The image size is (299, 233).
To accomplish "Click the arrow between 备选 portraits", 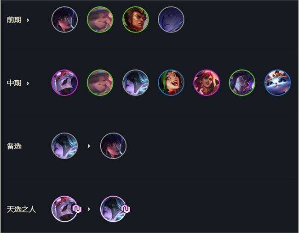I will (89, 146).
